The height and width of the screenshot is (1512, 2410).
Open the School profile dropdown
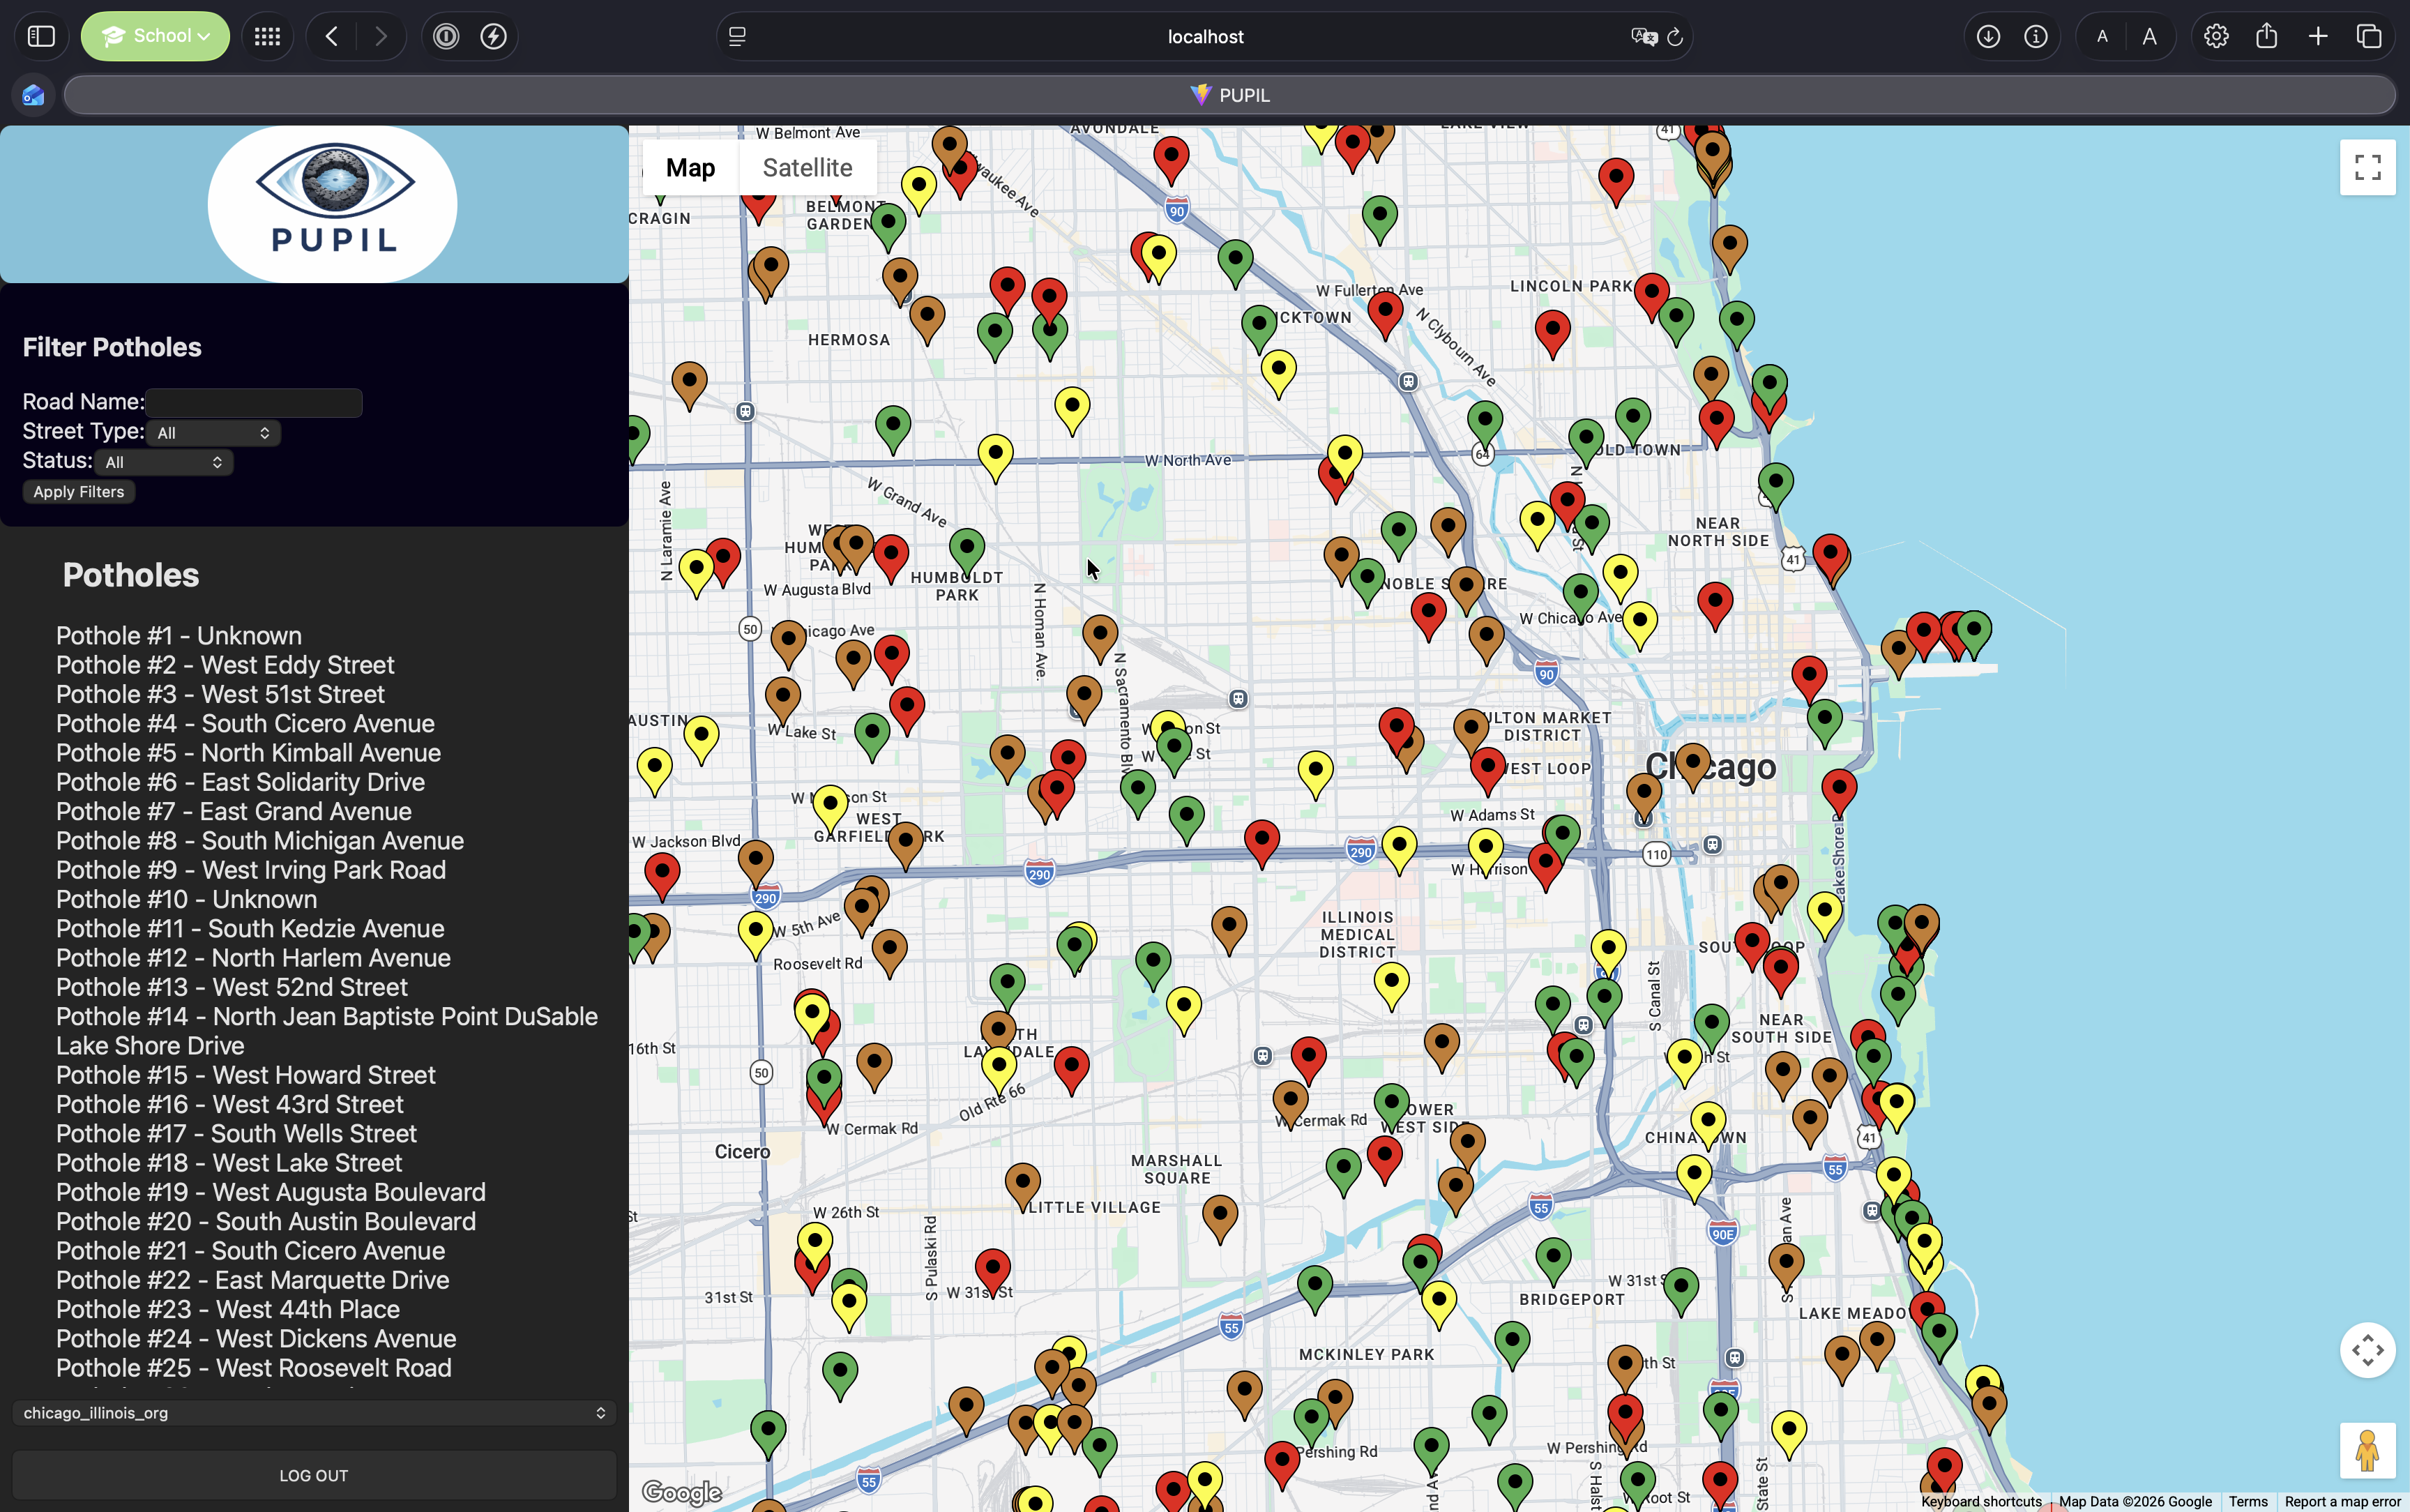pyautogui.click(x=155, y=37)
